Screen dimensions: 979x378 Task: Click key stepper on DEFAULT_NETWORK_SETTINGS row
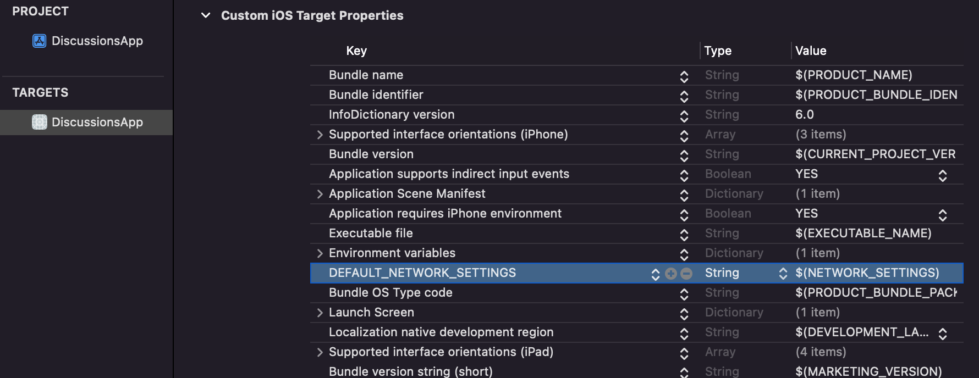click(655, 274)
